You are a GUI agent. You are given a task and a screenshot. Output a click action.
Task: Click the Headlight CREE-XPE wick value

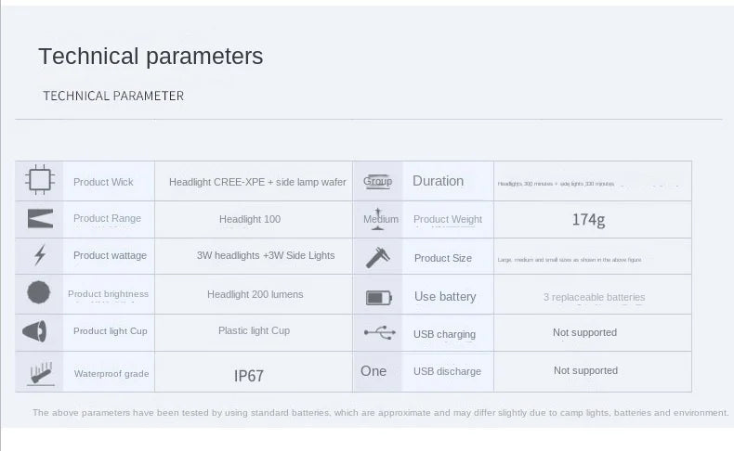tap(257, 182)
